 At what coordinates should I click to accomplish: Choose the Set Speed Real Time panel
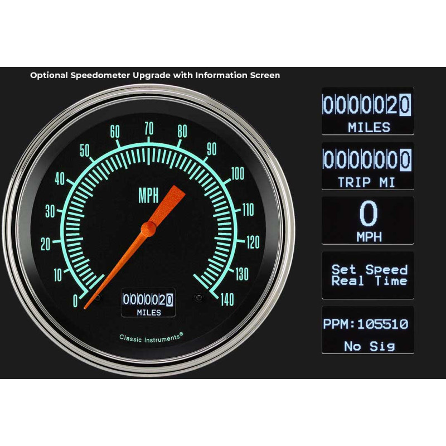[x=367, y=275]
